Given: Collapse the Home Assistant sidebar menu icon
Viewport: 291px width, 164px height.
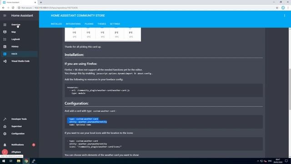Looking at the screenshot, I should pyautogui.click(x=5, y=15).
